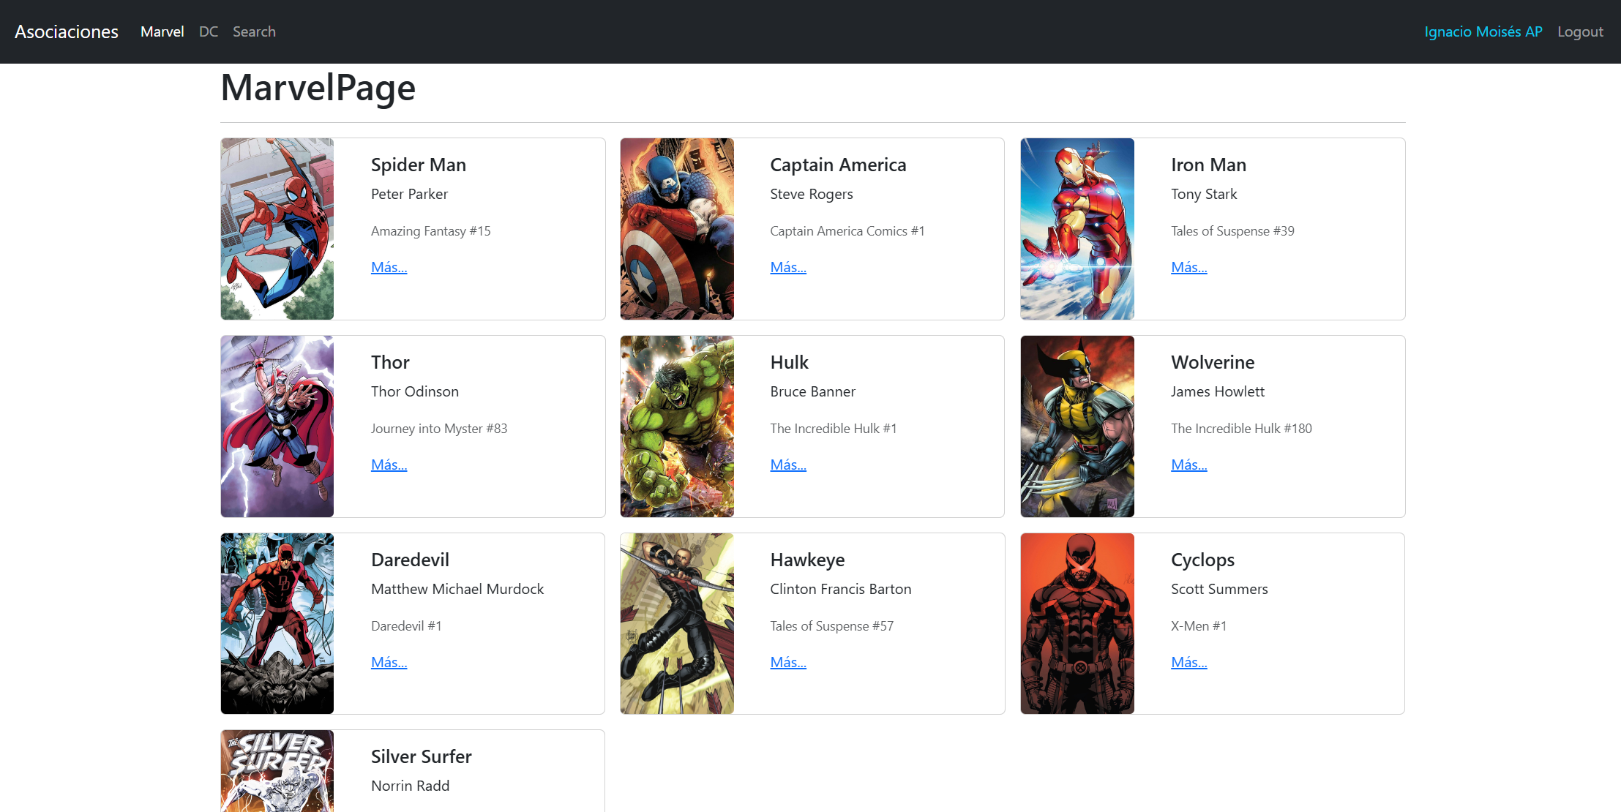Click the Tales of Suspense #39 text

click(x=1232, y=231)
